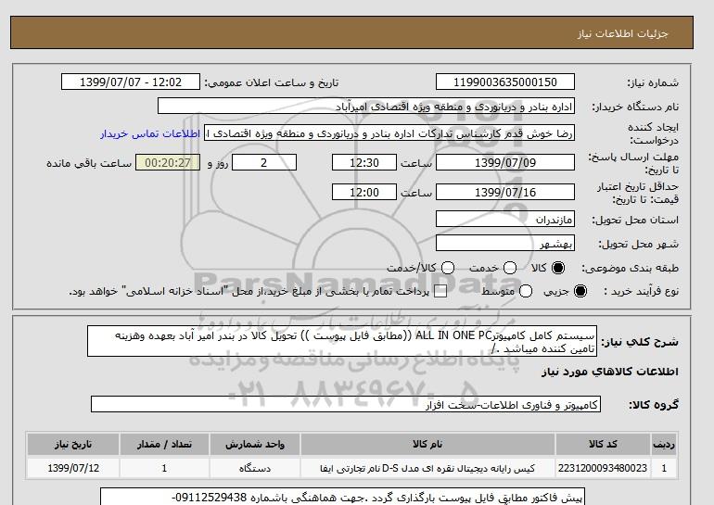The image size is (714, 505).
Task: Choose the کالا/خدمت radio option
Action: tap(448, 268)
